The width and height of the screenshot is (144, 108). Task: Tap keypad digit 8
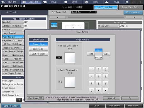(99, 84)
